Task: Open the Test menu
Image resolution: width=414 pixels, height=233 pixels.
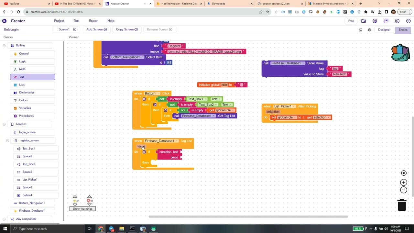Action: click(77, 21)
